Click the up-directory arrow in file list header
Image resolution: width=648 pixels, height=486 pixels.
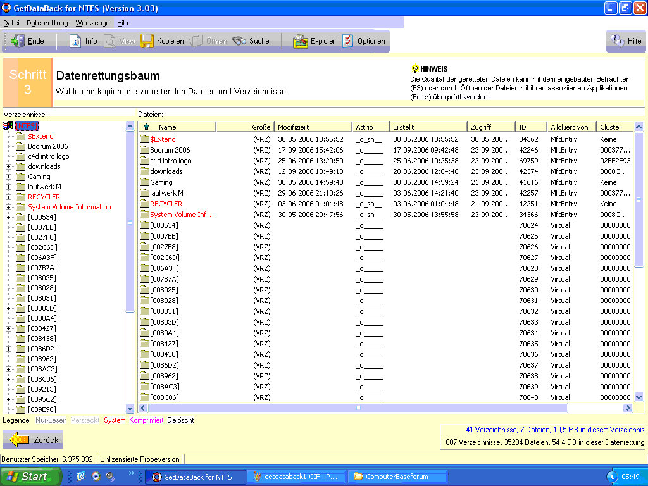(146, 127)
